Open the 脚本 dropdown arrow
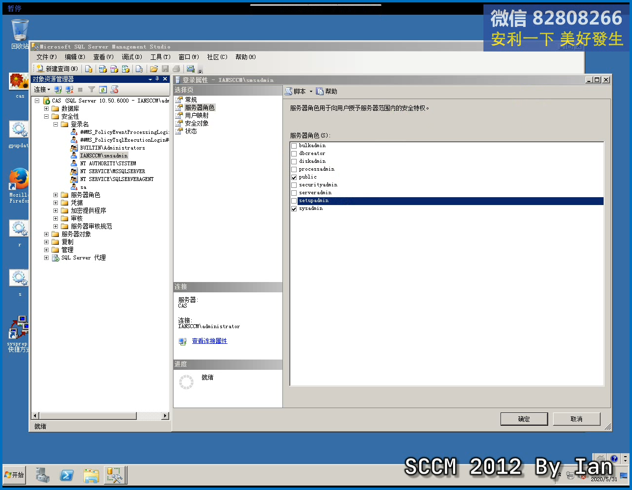This screenshot has width=632, height=490. coord(311,91)
